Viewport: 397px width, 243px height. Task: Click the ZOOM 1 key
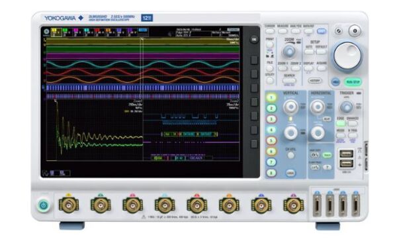283,68
